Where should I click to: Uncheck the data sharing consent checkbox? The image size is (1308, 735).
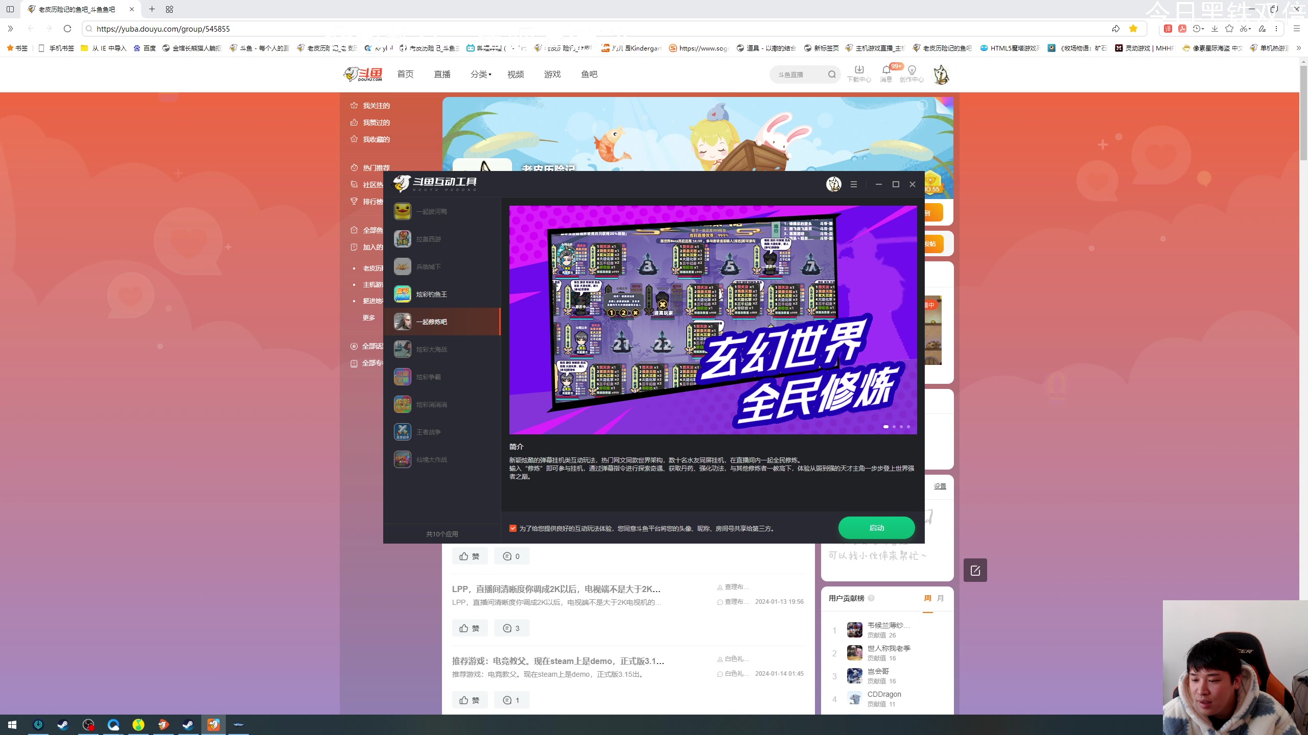click(x=513, y=528)
